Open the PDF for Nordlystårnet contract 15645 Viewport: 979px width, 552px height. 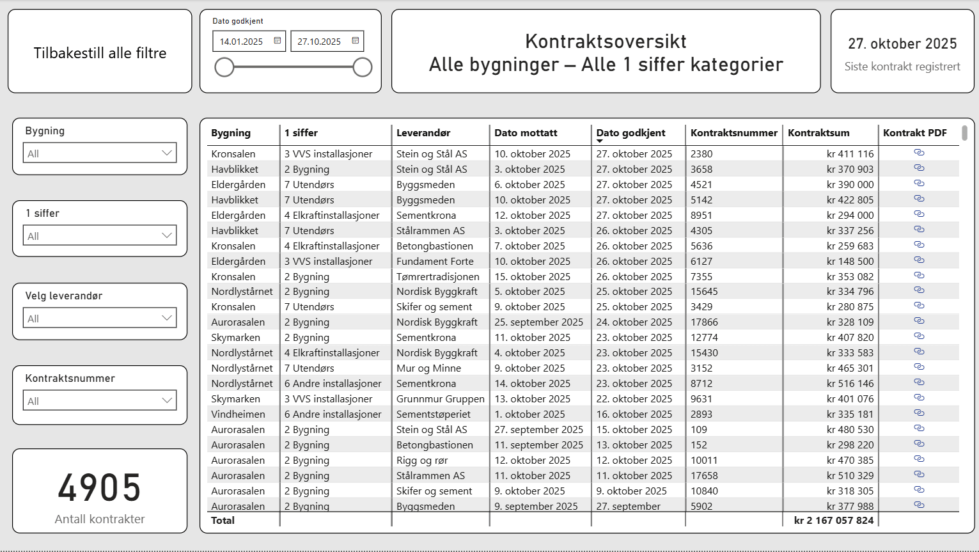pyautogui.click(x=919, y=290)
